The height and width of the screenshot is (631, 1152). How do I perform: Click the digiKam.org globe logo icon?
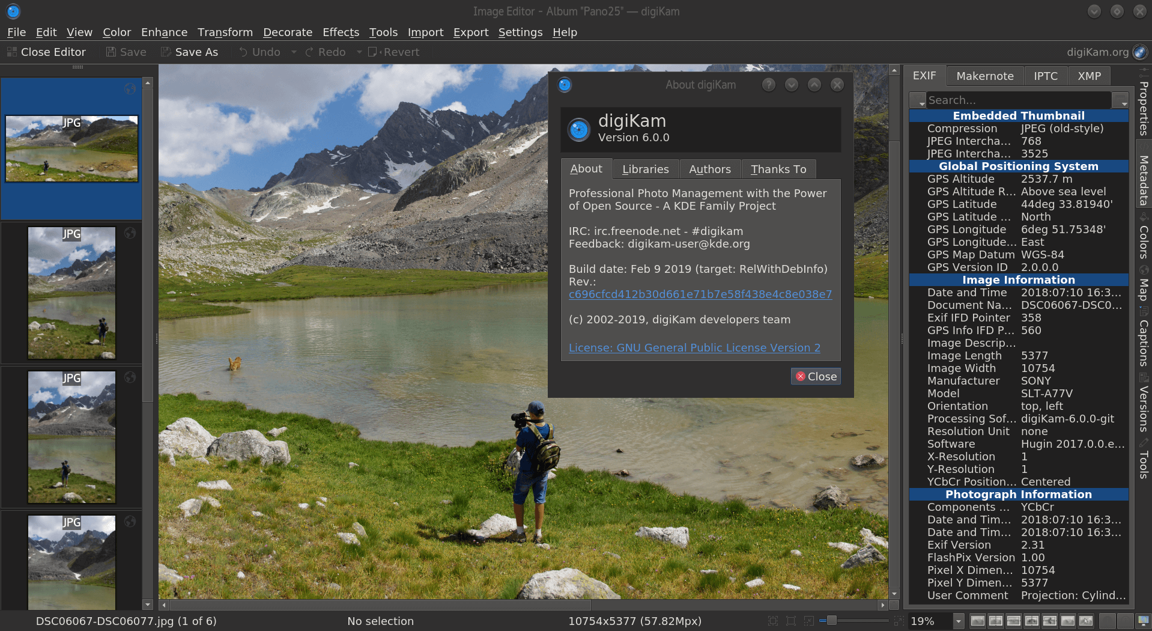click(x=1139, y=52)
